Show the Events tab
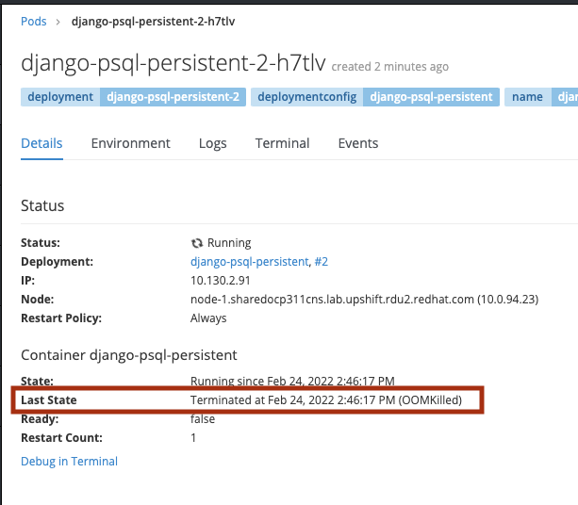The height and width of the screenshot is (505, 578). coord(358,143)
